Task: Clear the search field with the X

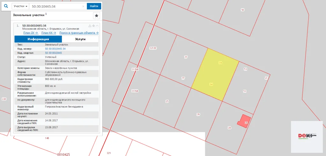Action: point(83,6)
